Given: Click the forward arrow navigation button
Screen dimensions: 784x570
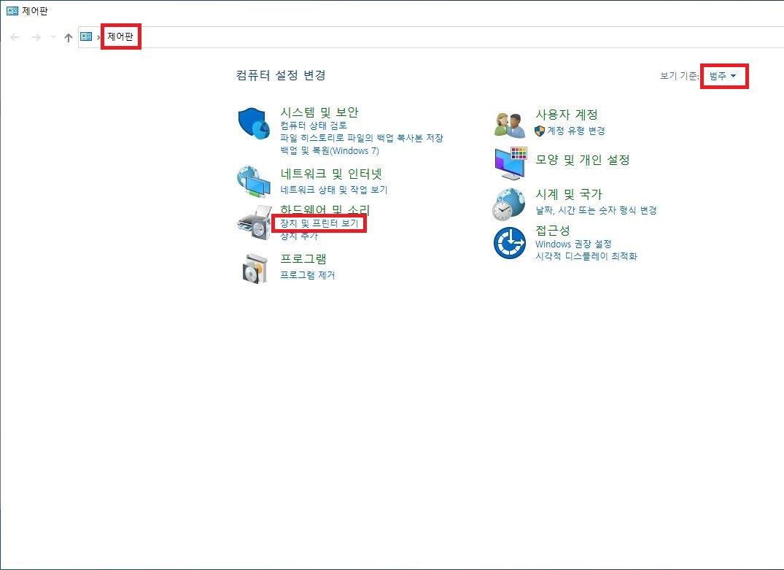Looking at the screenshot, I should point(36,37).
